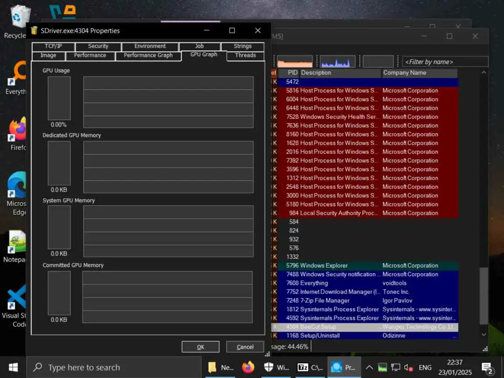Select the 7488 Windows Security notification row

pos(365,274)
